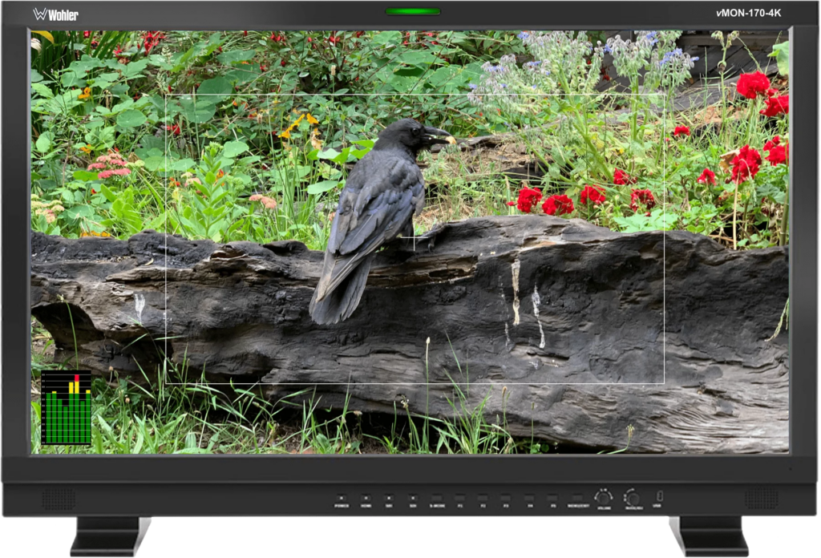Adjust the VOLUME rotary knob
821x558 pixels.
603,497
